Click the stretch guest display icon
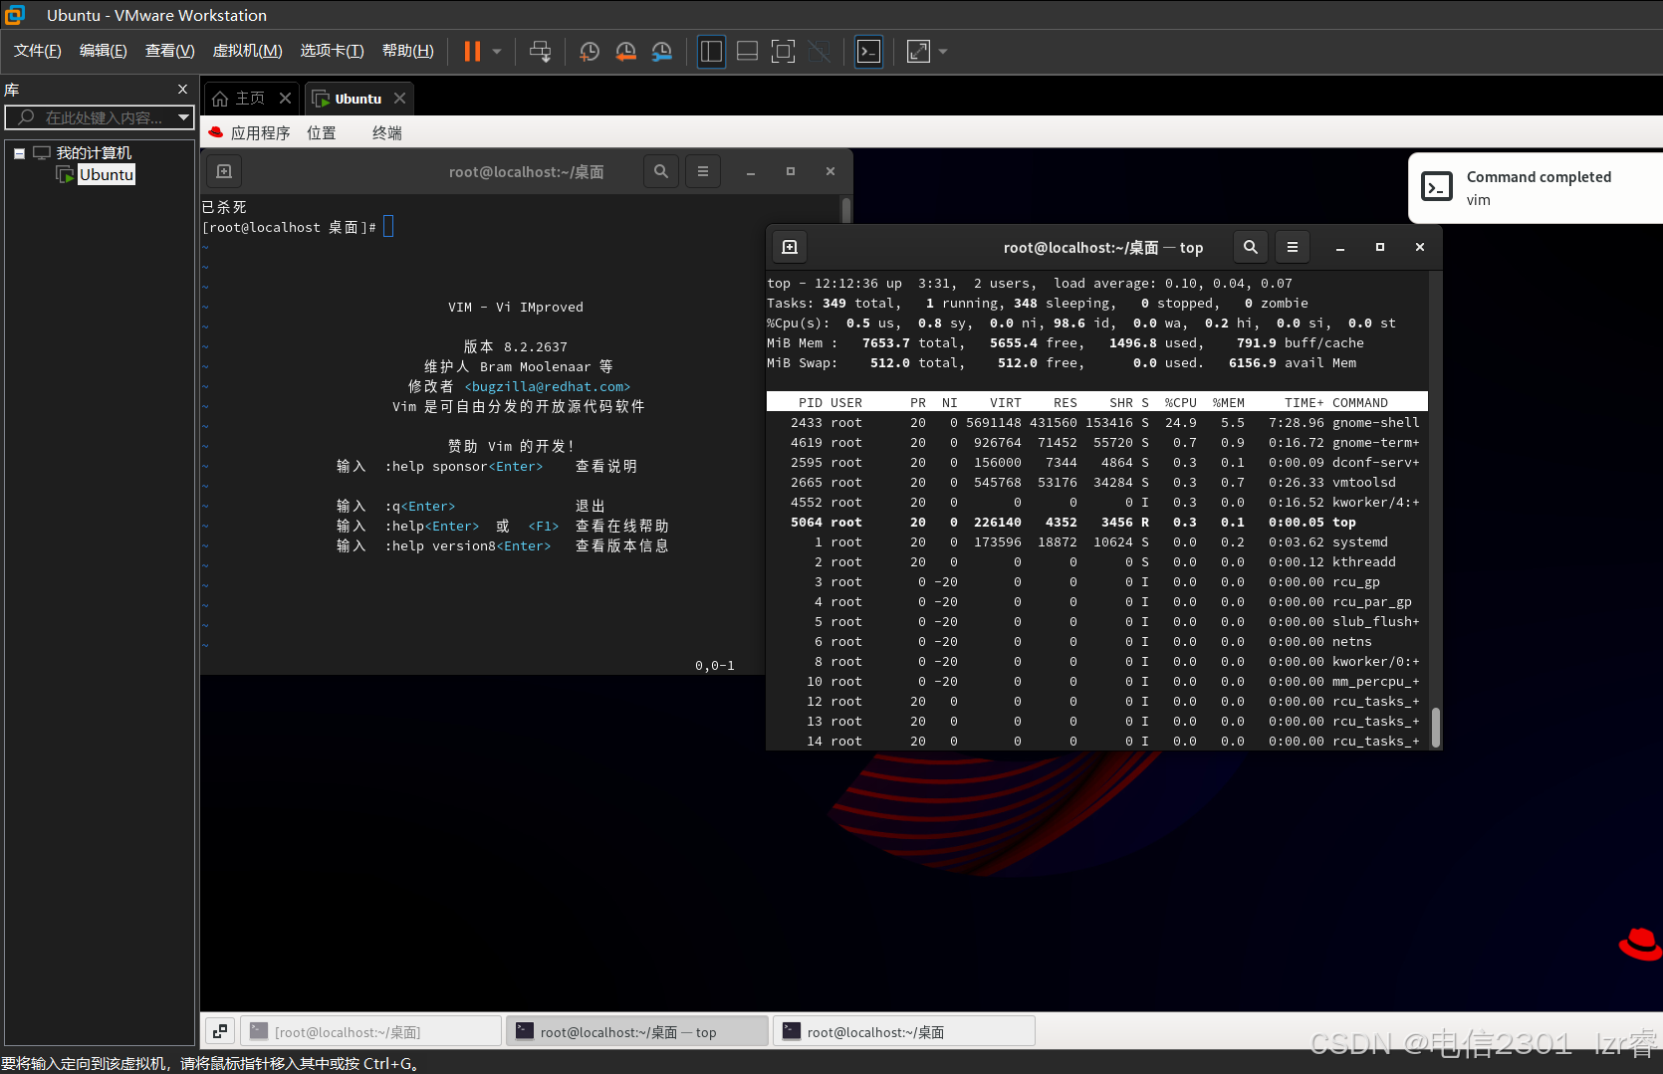Viewport: 1663px width, 1074px height. (918, 51)
